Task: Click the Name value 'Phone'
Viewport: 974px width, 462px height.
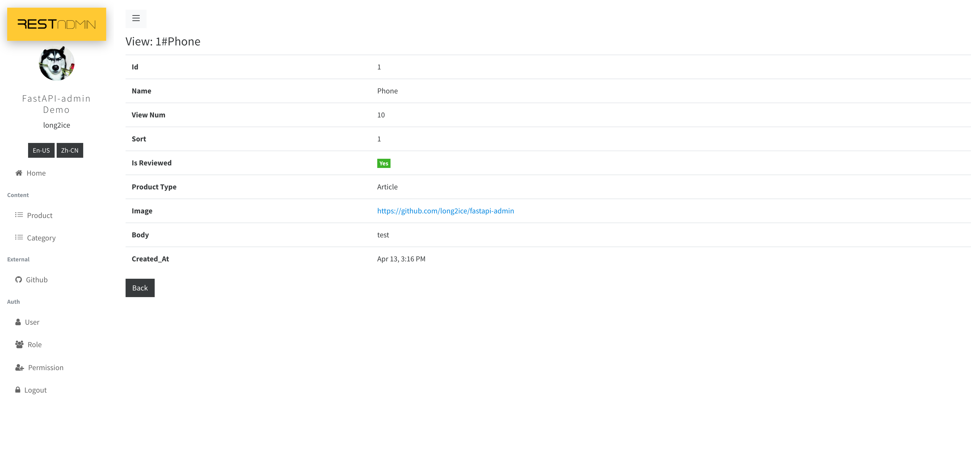Action: point(387,91)
